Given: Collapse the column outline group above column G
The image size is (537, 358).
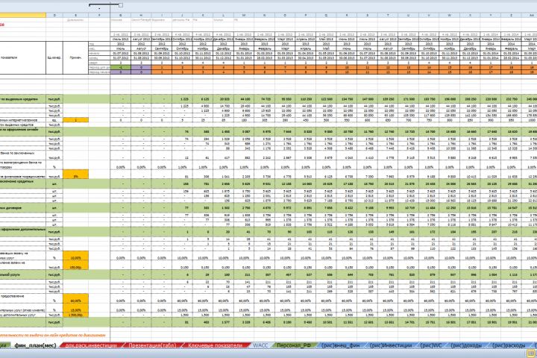Looking at the screenshot, I should point(121,5).
